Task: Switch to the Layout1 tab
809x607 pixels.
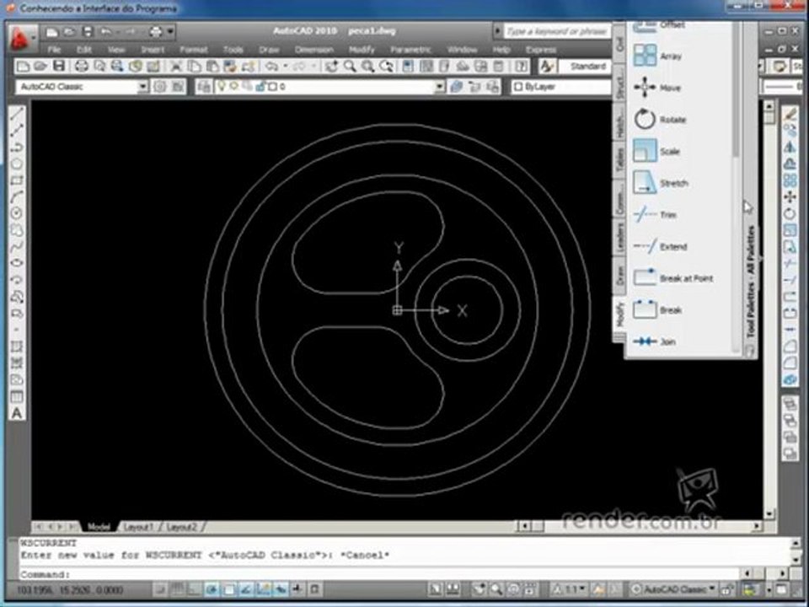Action: 138,527
